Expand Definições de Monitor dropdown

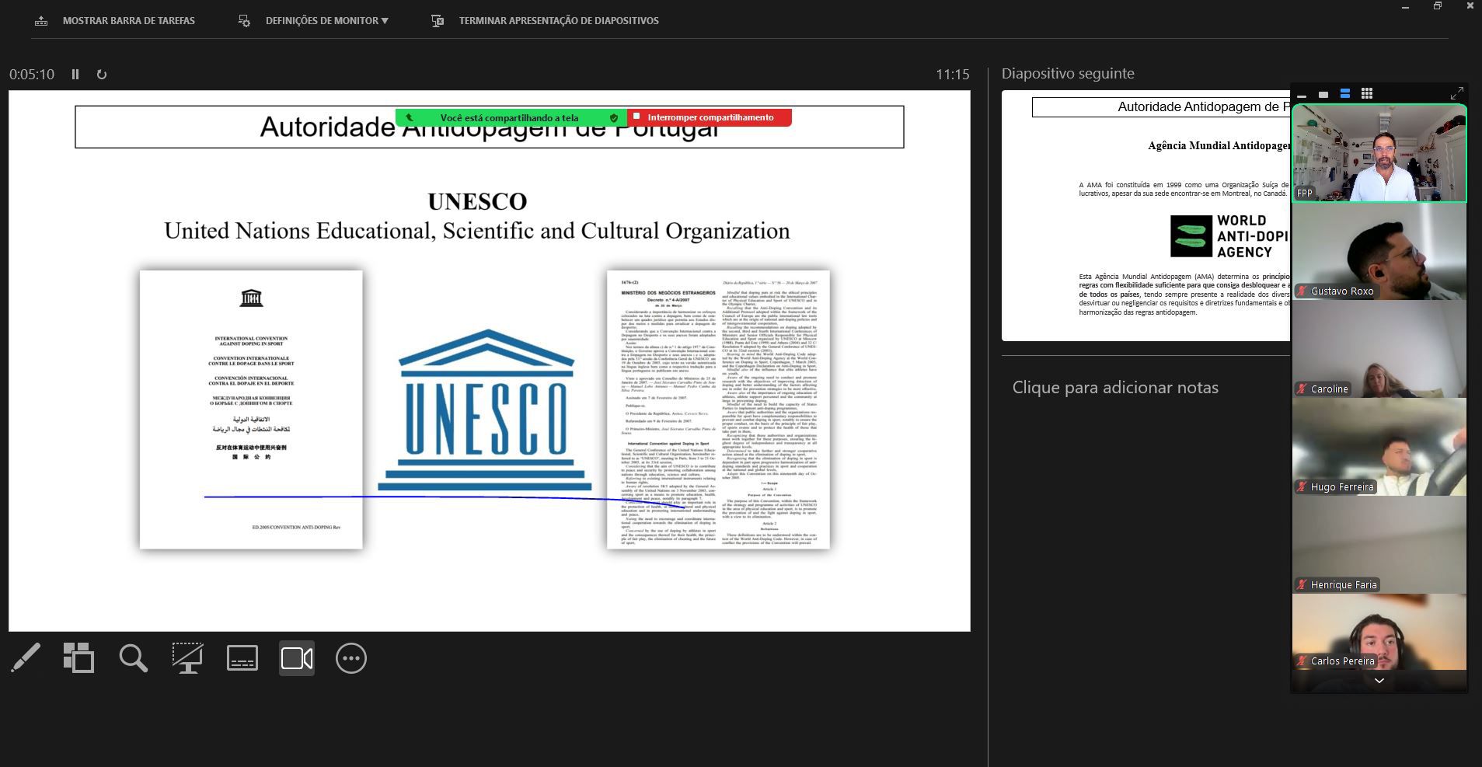tap(326, 21)
